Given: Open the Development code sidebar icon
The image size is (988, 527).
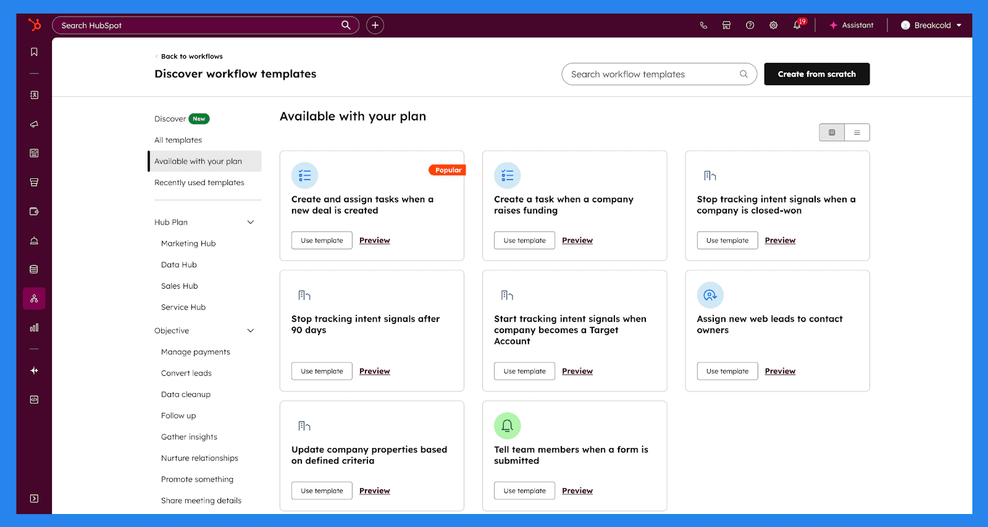Looking at the screenshot, I should (34, 399).
